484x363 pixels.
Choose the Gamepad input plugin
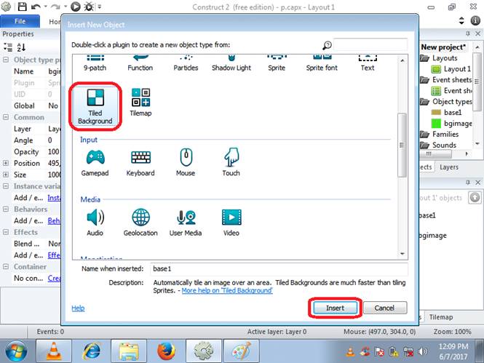click(x=95, y=163)
